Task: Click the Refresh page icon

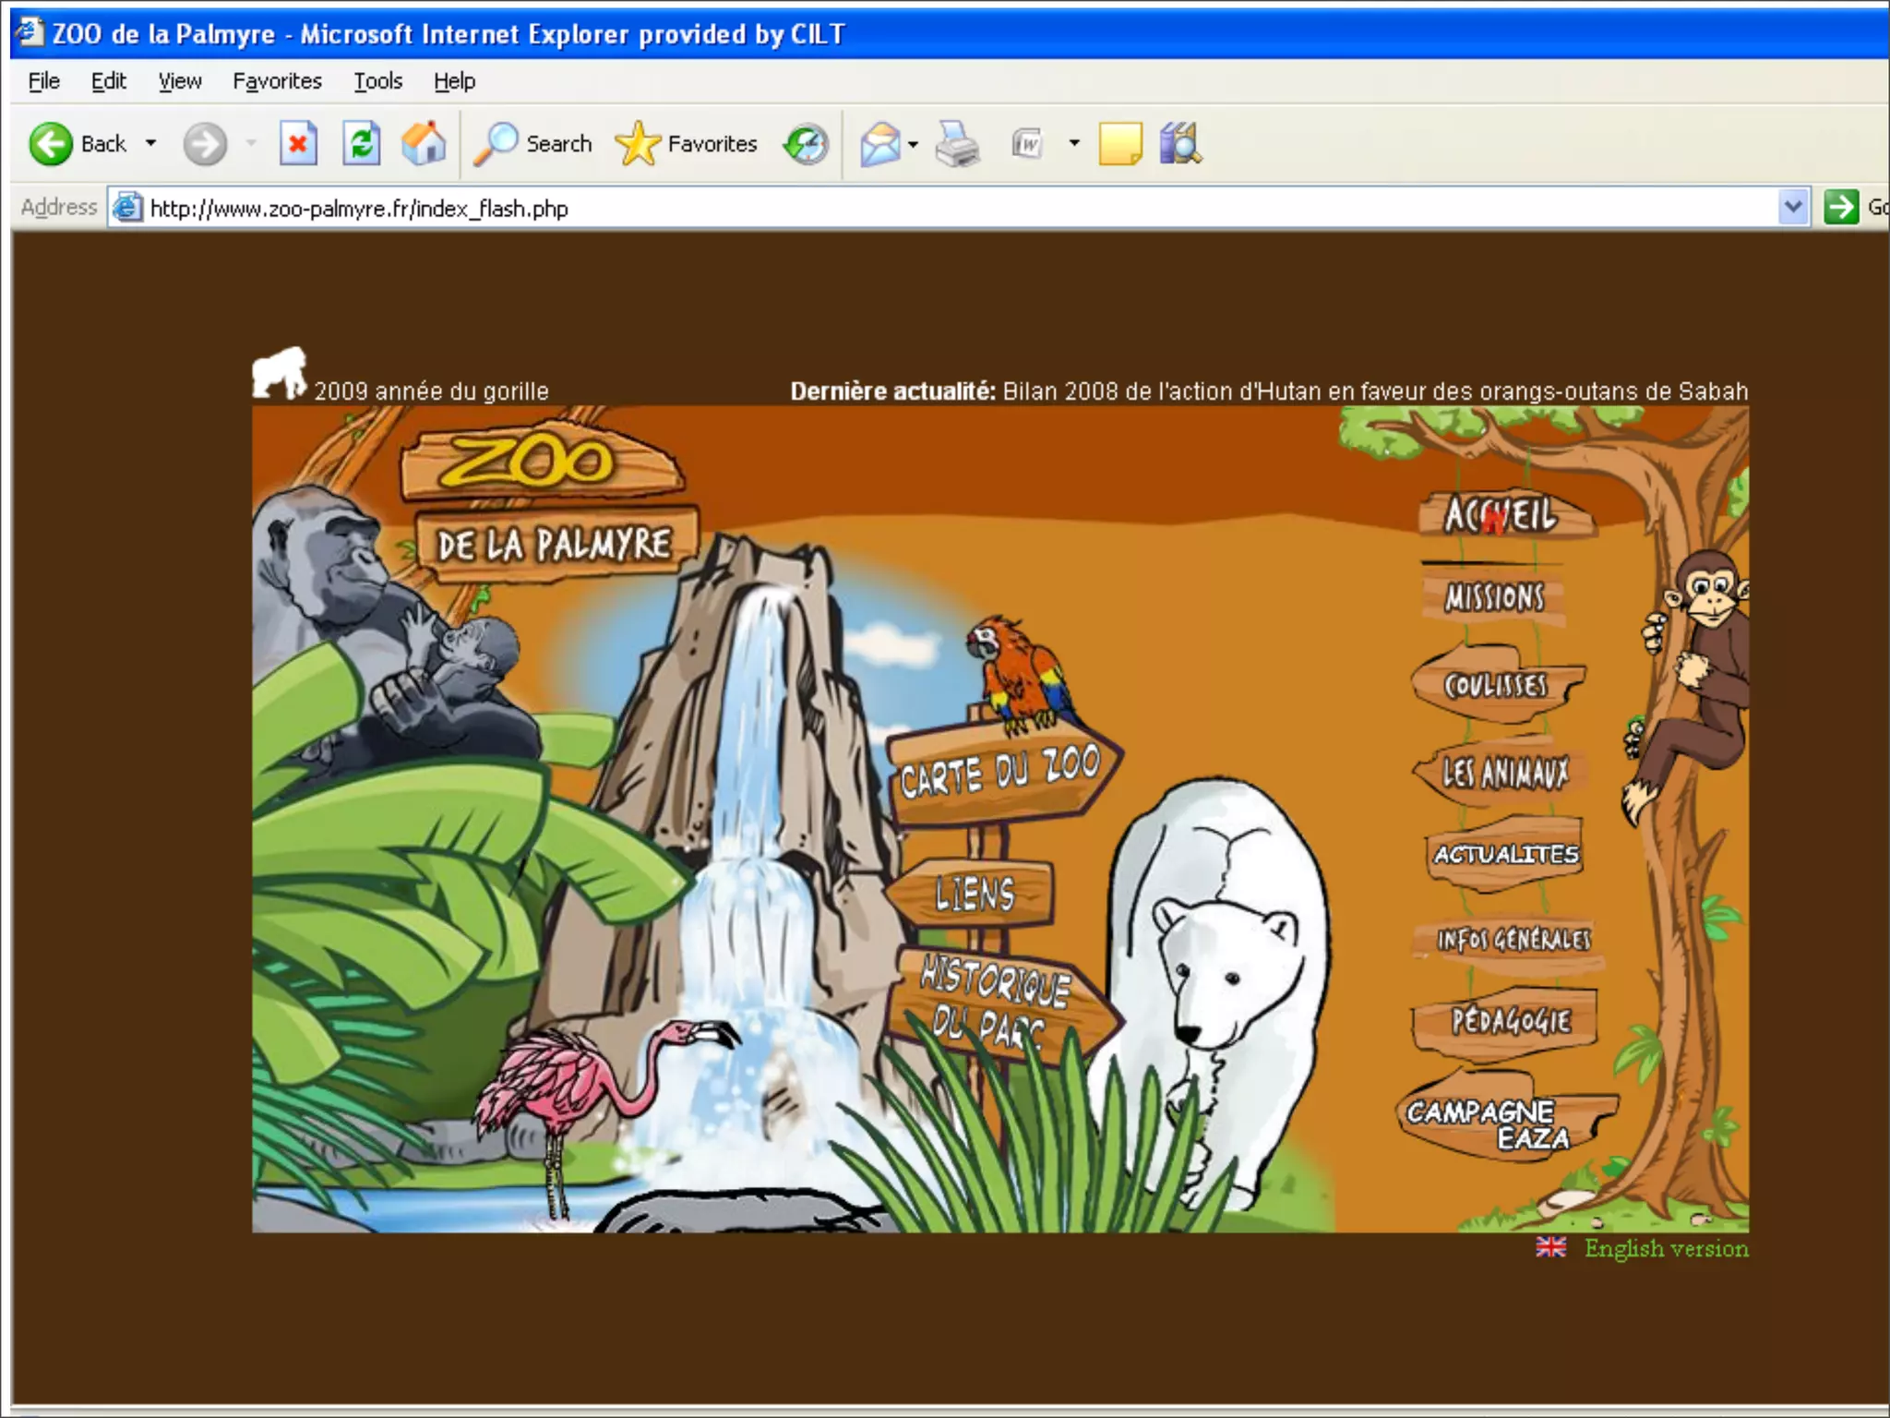Action: point(361,144)
